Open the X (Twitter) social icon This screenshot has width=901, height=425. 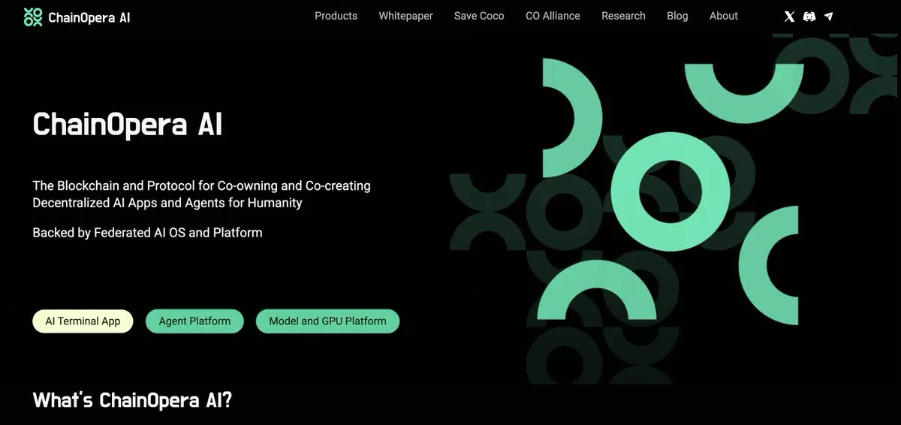pos(789,17)
